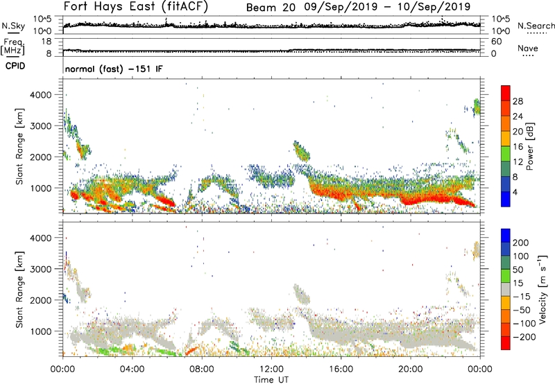Click the echo patch near 13:30 UT, 2200 km in power panel
This screenshot has width=555, height=384.
[x=302, y=150]
